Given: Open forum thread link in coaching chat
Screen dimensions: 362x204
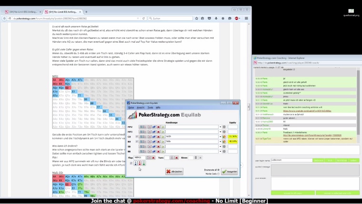Looking at the screenshot, I should pos(312,135).
